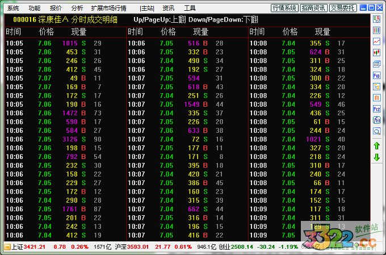Select the trade row with volume 624
Screen dimensions: 386x255
click(309, 52)
